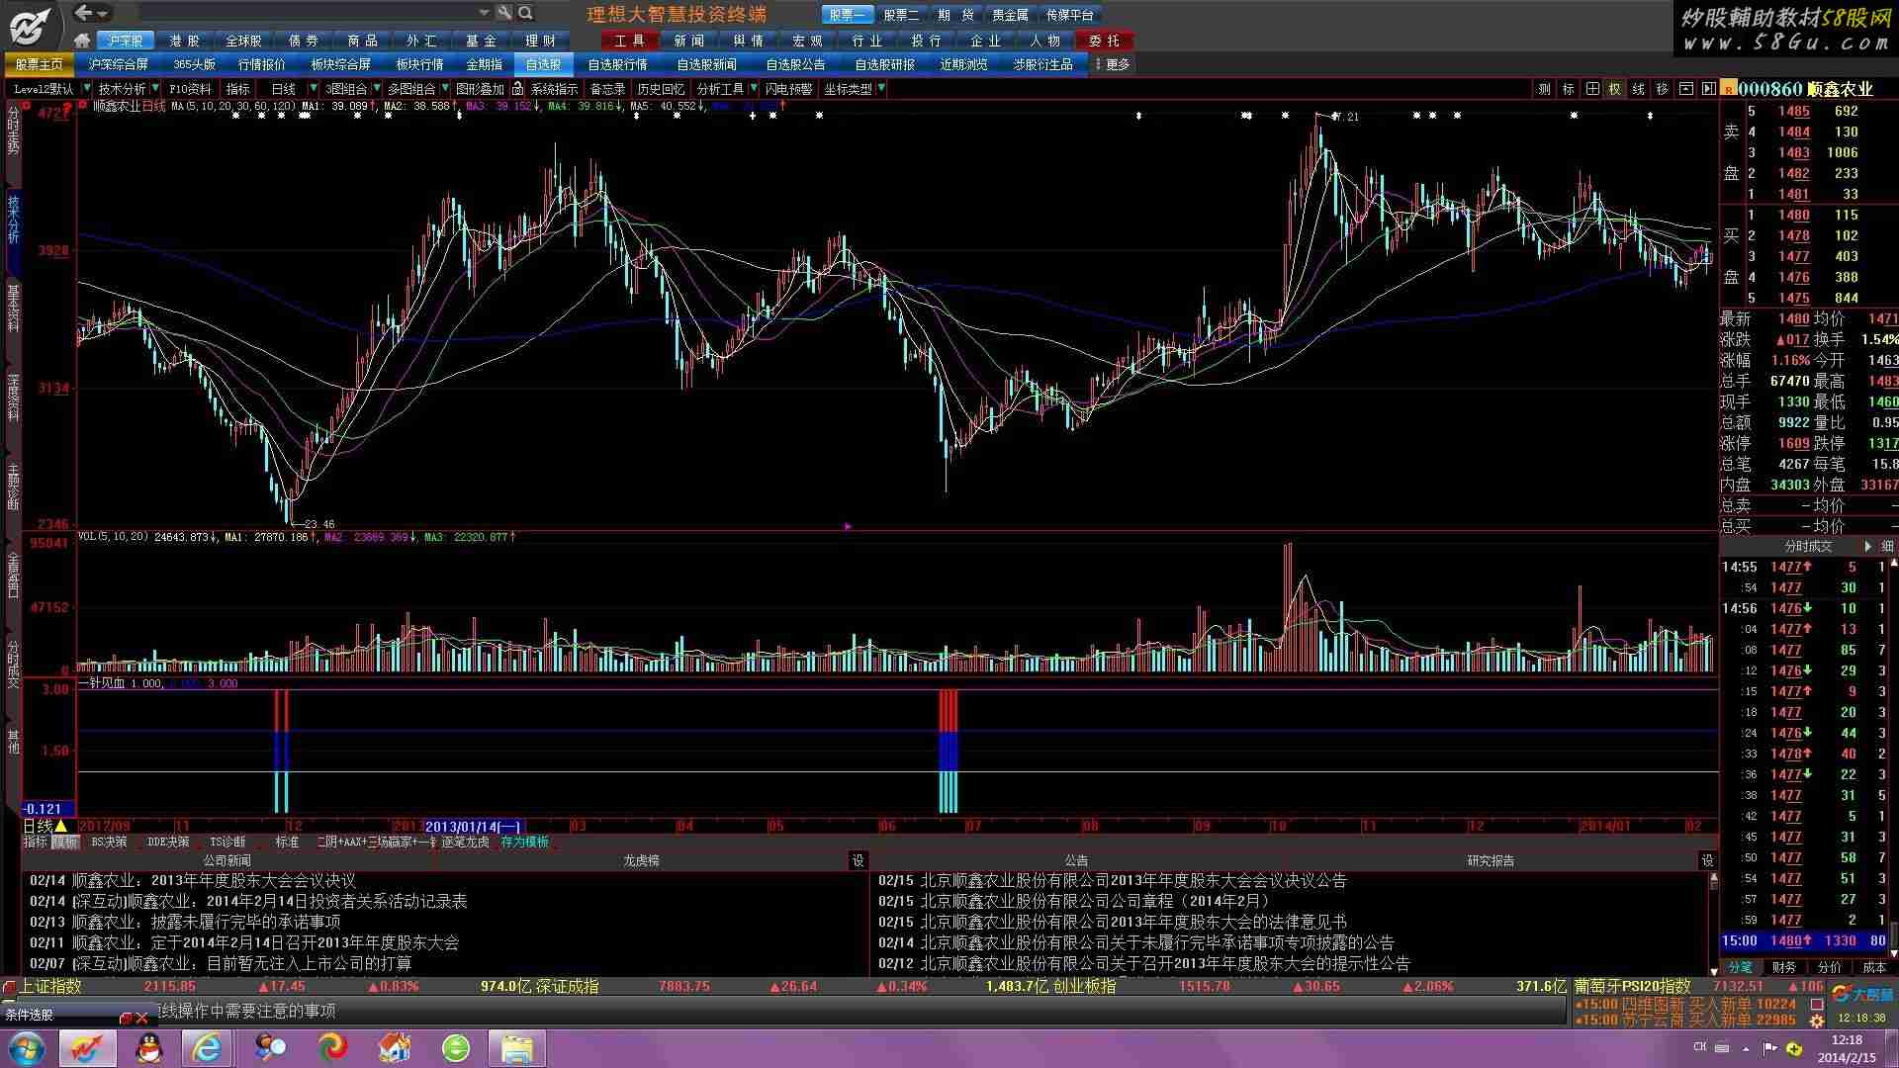Open the 沪深综合屏 tab
The width and height of the screenshot is (1899, 1068).
119,64
